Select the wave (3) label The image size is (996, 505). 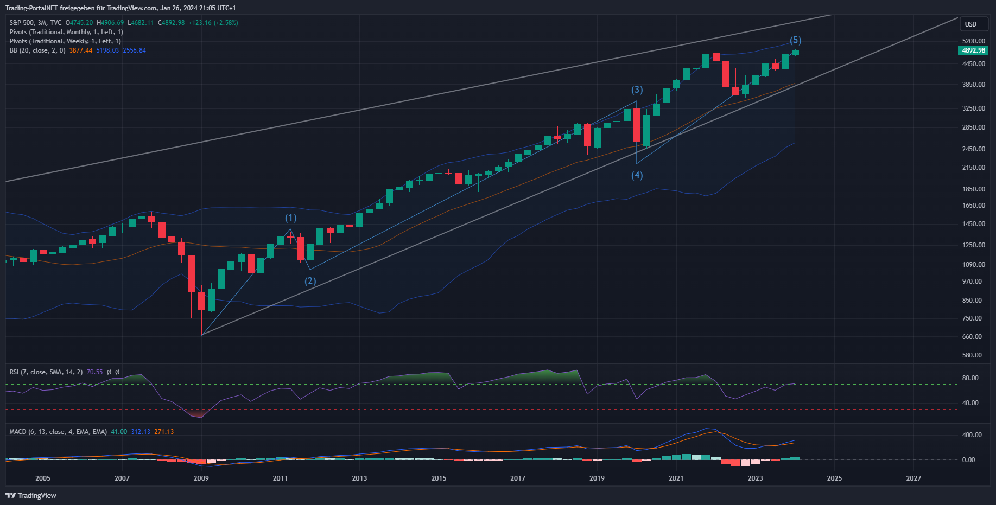pos(637,90)
